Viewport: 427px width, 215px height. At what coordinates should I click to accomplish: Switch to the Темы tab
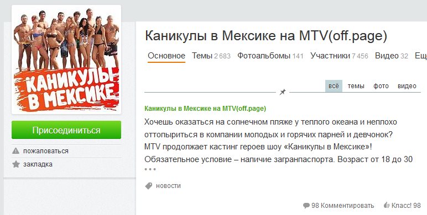[211, 56]
